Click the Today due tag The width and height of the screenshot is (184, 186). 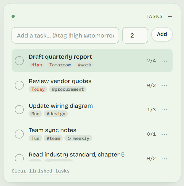38,89
